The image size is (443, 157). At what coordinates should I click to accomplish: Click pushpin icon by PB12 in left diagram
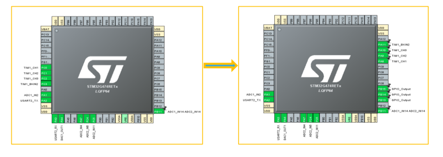point(166,108)
